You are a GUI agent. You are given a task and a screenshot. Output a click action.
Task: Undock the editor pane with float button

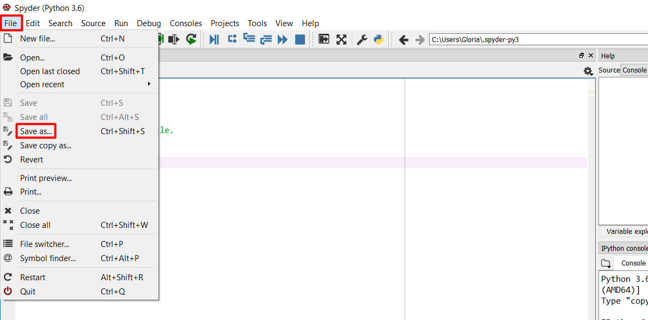click(x=582, y=56)
